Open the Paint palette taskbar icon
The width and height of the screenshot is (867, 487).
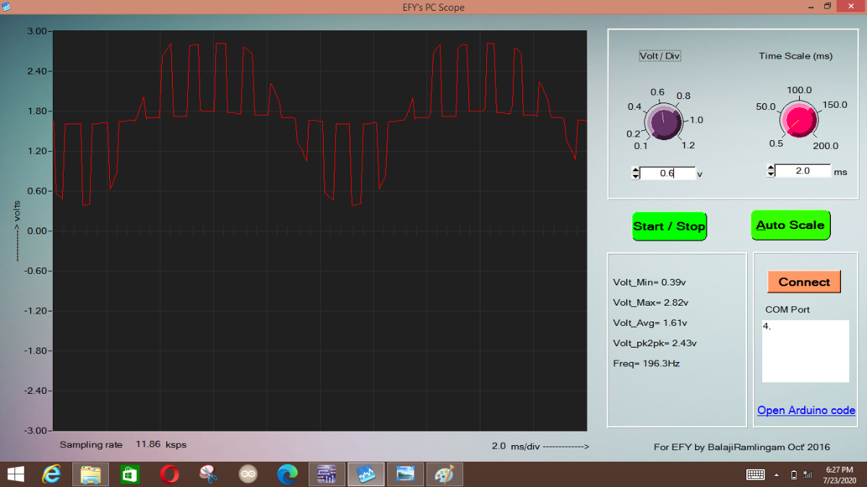443,474
